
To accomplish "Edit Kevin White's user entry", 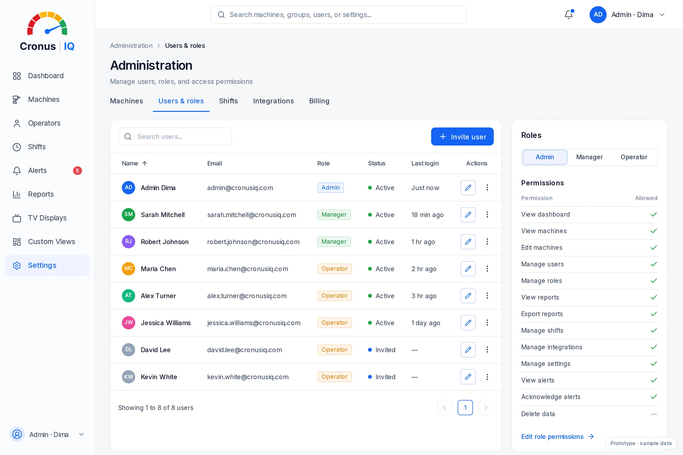I will pyautogui.click(x=468, y=377).
